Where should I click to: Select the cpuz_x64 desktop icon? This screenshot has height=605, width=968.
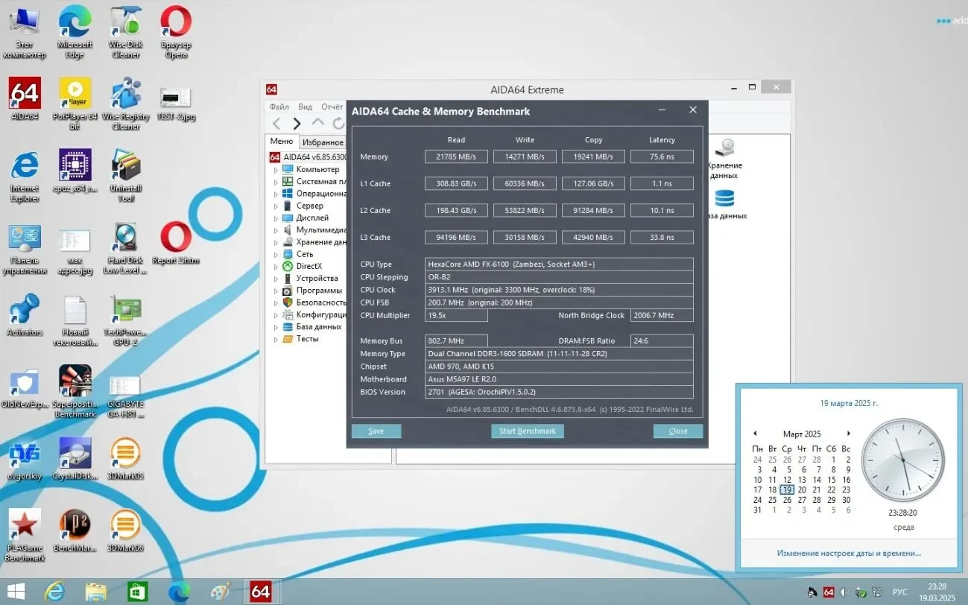point(75,171)
